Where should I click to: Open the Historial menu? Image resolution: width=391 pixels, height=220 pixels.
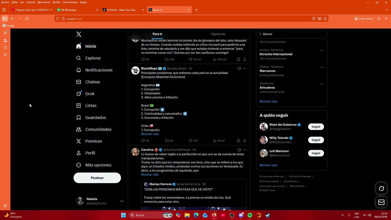point(31,2)
